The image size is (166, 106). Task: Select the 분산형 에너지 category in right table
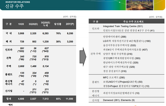(95, 93)
